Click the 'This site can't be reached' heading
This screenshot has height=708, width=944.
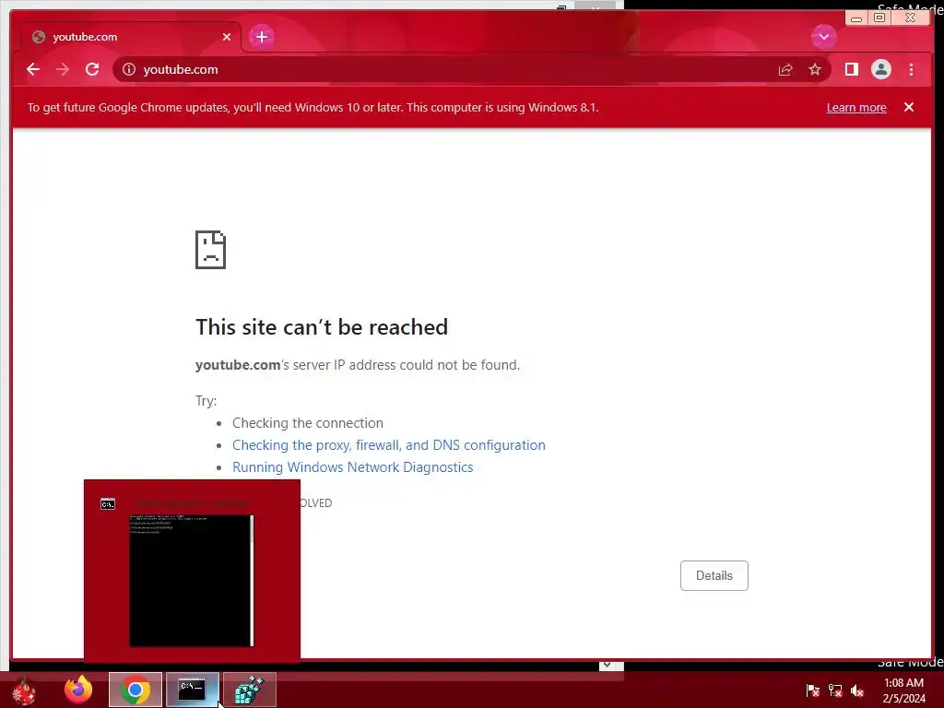pyautogui.click(x=322, y=327)
